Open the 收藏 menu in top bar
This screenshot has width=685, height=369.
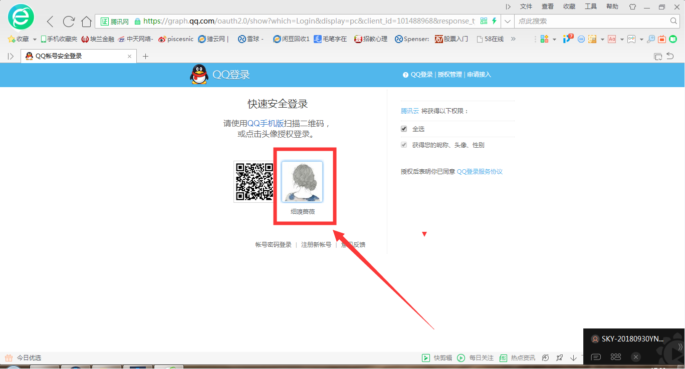click(x=569, y=7)
